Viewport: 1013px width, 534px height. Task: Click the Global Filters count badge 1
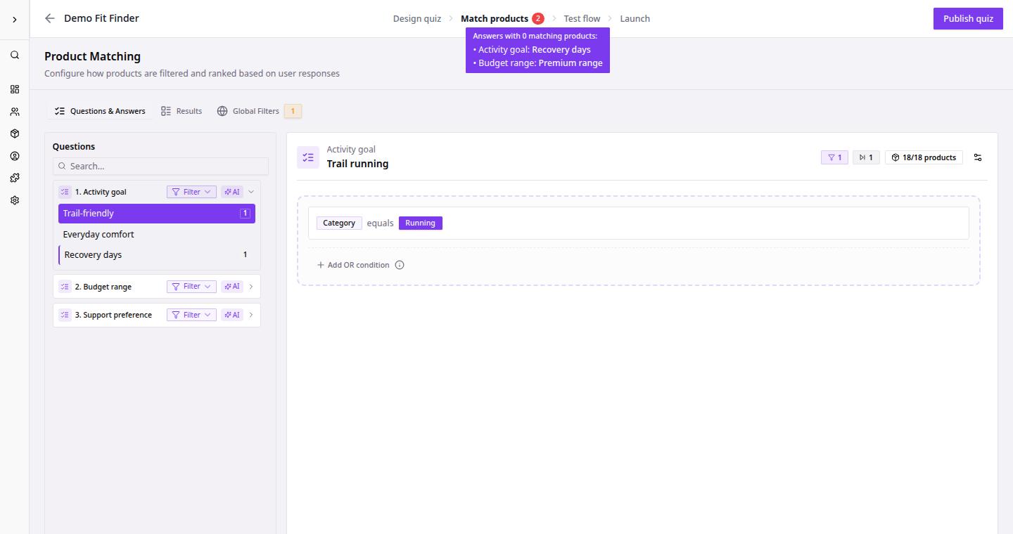click(293, 111)
